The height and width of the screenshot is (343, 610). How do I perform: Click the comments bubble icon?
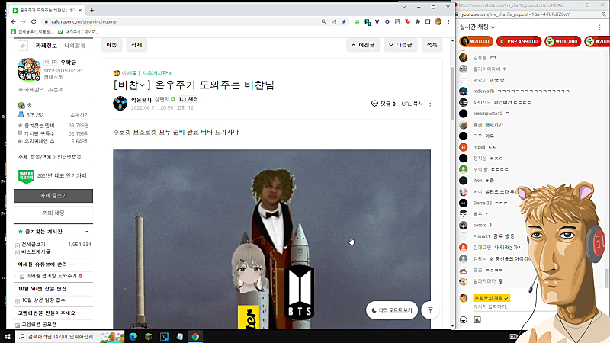pos(374,104)
